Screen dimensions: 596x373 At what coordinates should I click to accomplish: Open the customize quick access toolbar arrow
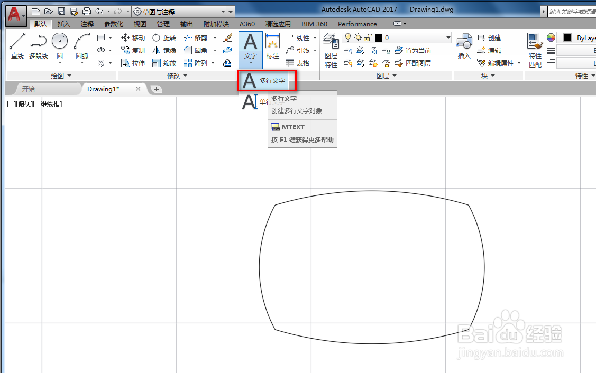[x=231, y=12]
